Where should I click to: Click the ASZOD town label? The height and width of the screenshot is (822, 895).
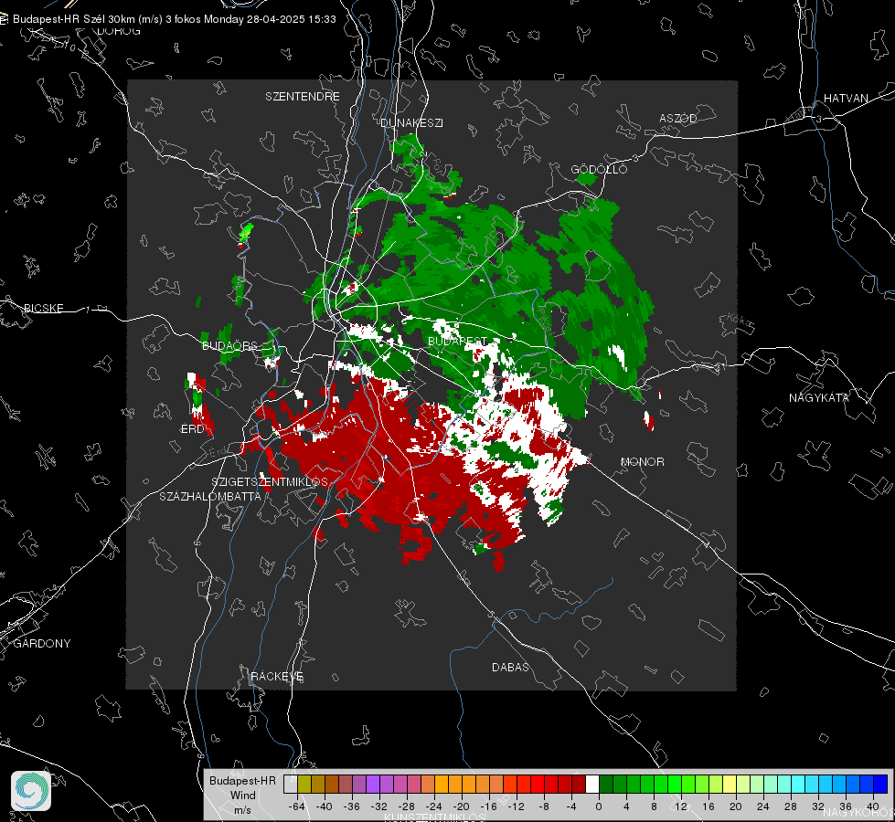(x=678, y=118)
